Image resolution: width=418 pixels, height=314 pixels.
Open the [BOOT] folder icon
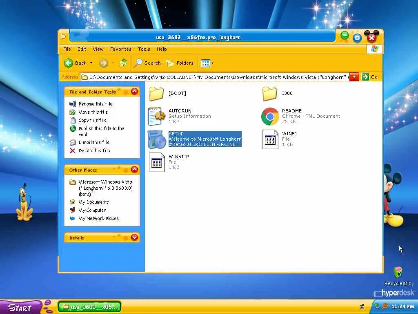156,94
